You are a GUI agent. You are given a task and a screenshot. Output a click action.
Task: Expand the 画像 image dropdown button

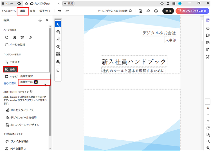pyautogui.click(x=10, y=69)
